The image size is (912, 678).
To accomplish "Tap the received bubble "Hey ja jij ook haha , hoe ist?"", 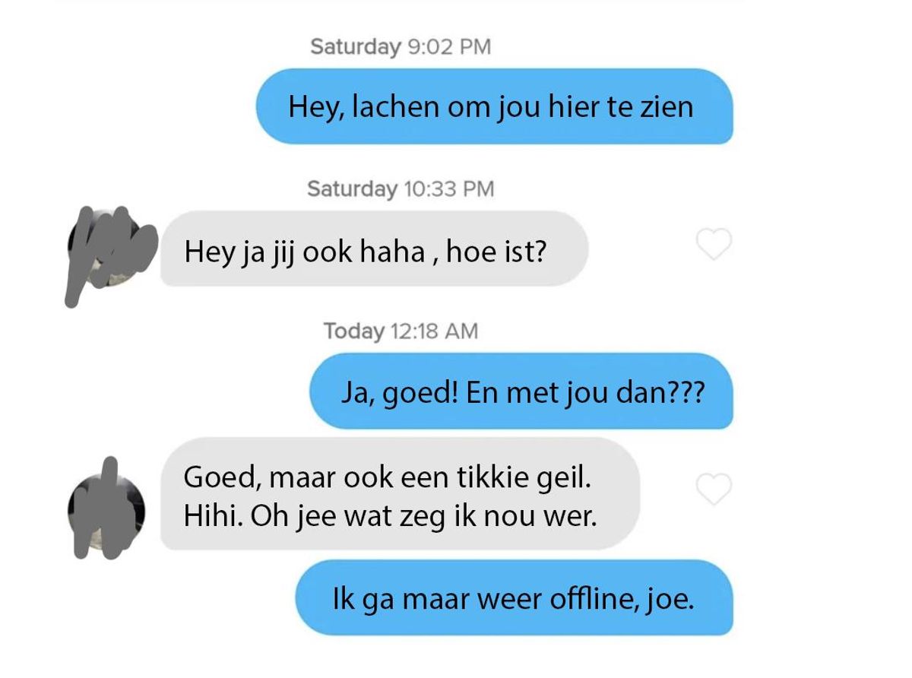I will (x=375, y=249).
